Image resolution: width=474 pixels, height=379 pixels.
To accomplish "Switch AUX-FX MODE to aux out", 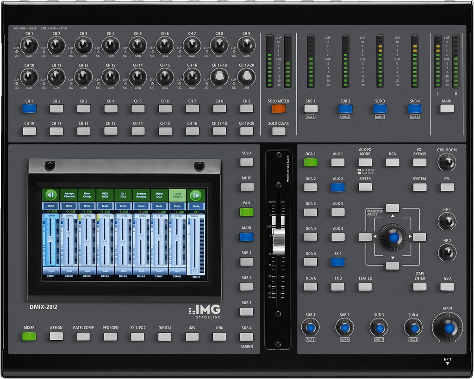I will (x=364, y=162).
